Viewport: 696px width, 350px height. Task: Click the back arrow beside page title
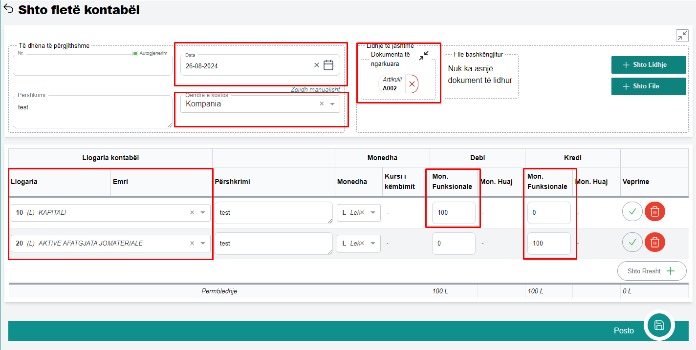pos(8,9)
